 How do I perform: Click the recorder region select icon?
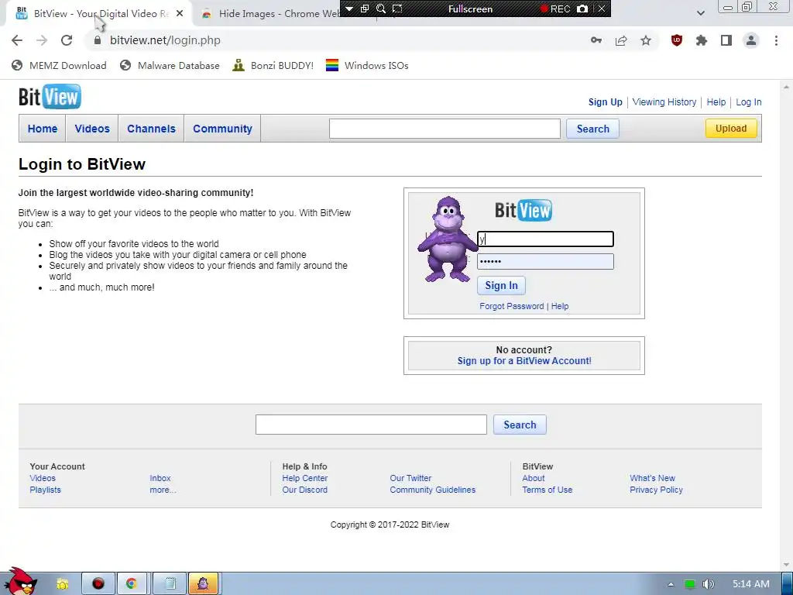tap(397, 9)
